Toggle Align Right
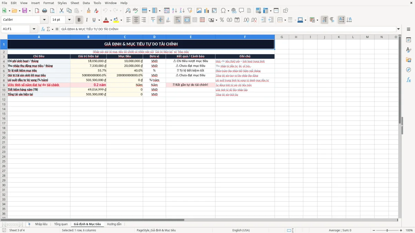The width and height of the screenshot is (415, 233). [144, 20]
